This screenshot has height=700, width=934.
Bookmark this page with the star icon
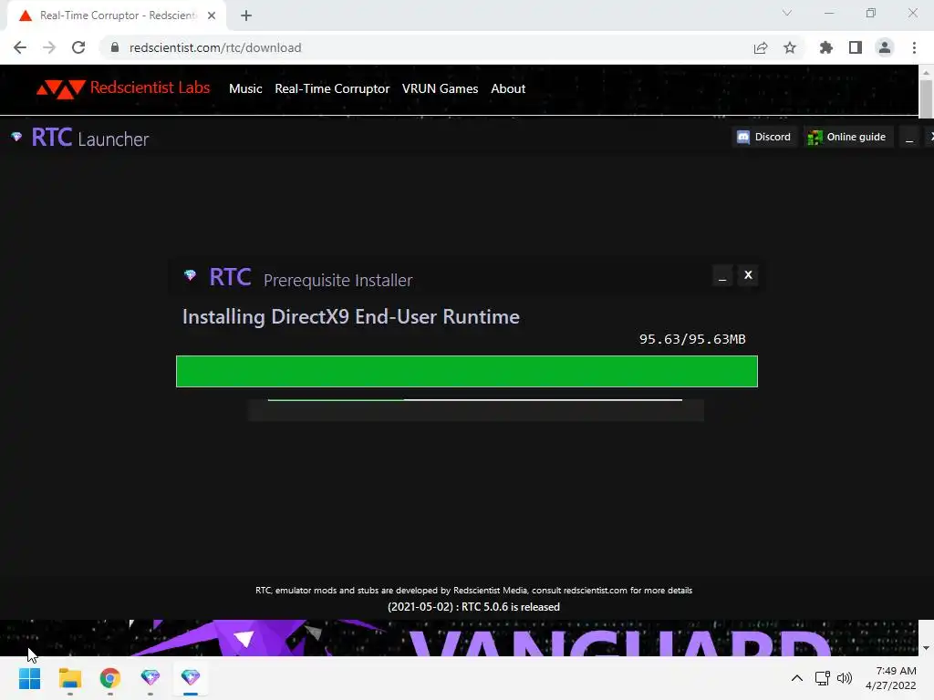pos(790,47)
